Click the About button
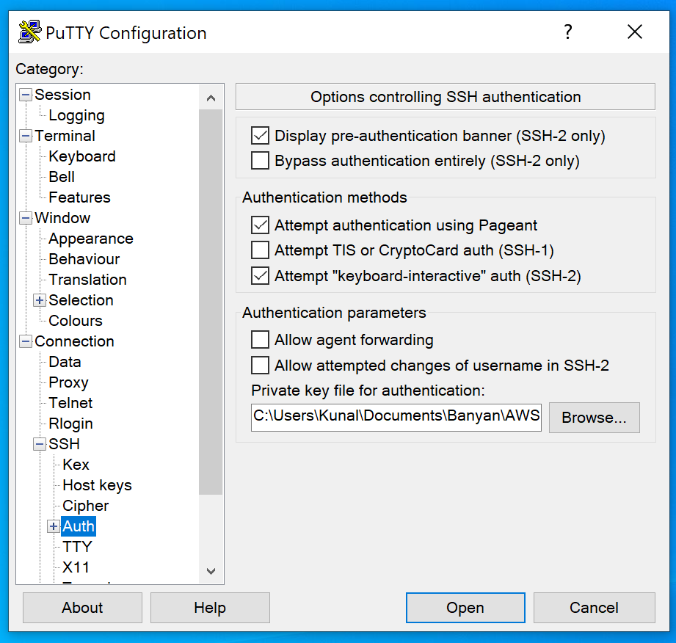The image size is (676, 643). 82,608
